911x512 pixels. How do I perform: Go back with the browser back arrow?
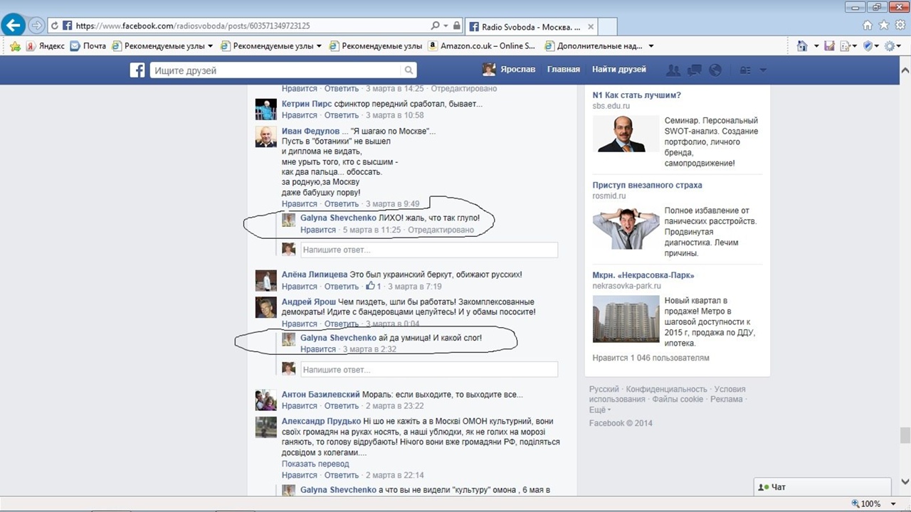click(x=14, y=26)
